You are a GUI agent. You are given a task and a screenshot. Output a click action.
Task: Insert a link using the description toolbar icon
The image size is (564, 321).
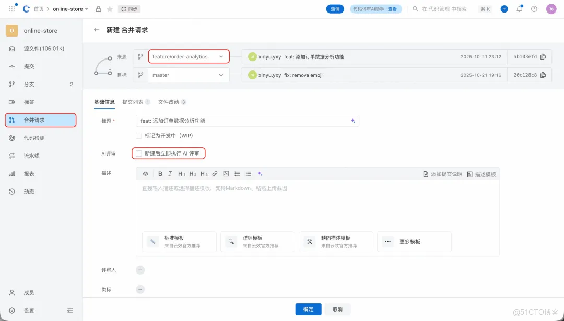(x=215, y=174)
